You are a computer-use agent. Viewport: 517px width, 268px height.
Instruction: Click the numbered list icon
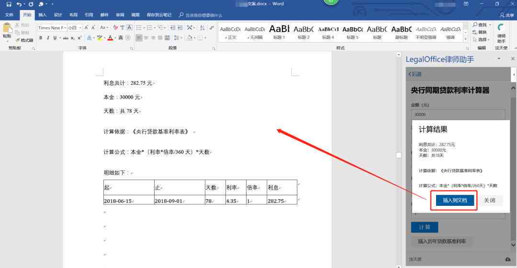pyautogui.click(x=150, y=28)
